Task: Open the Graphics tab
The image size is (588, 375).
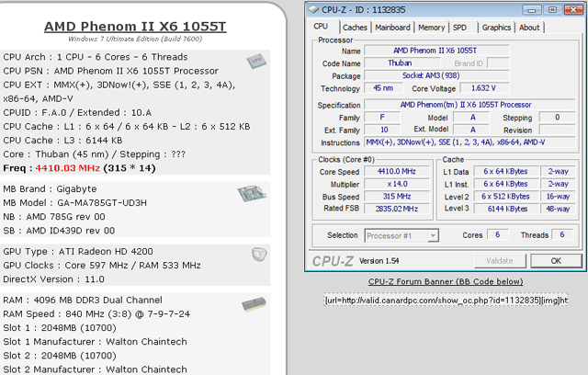Action: (496, 28)
